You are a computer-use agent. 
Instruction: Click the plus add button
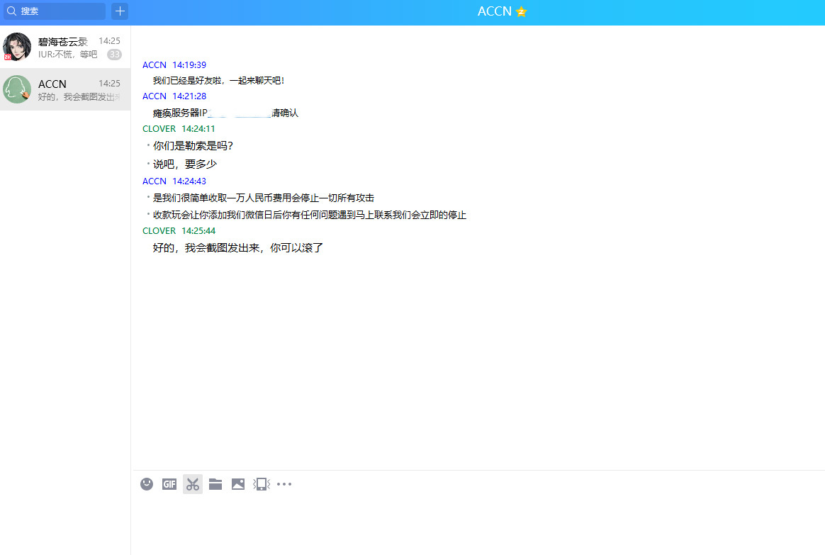click(x=120, y=11)
